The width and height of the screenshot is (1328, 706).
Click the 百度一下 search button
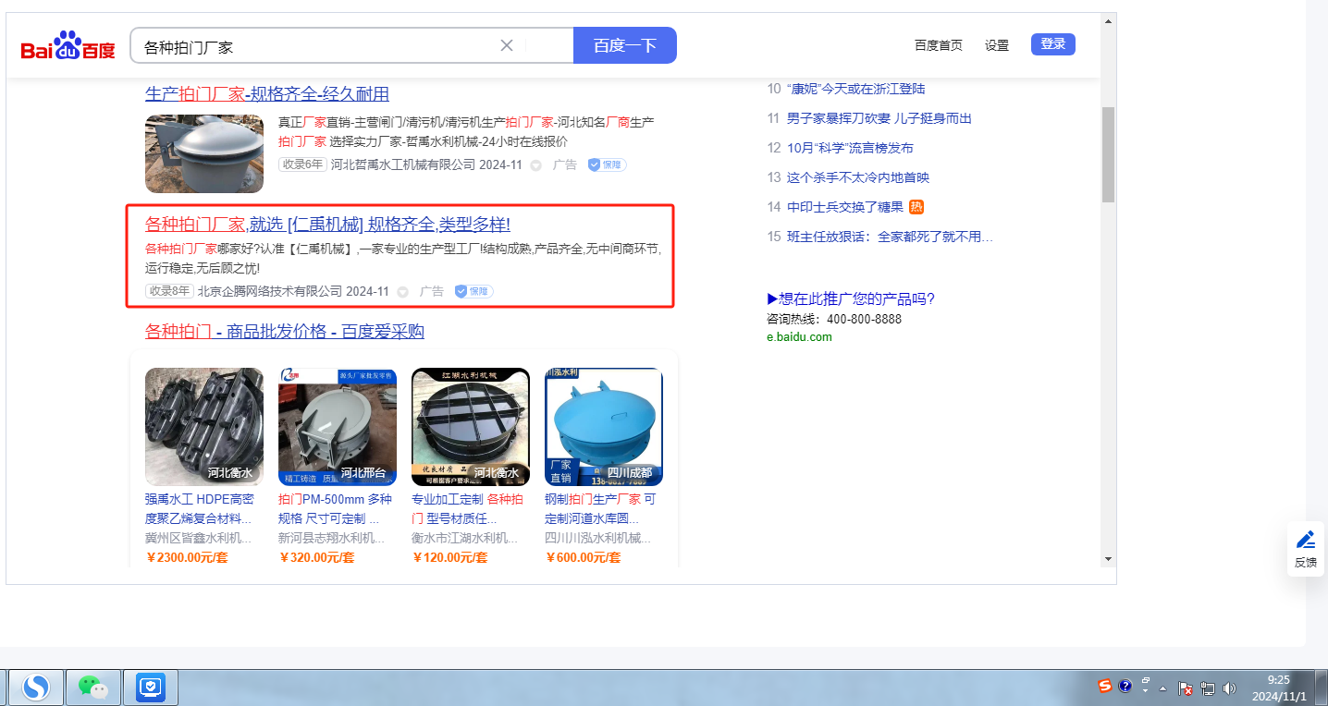[x=625, y=45]
